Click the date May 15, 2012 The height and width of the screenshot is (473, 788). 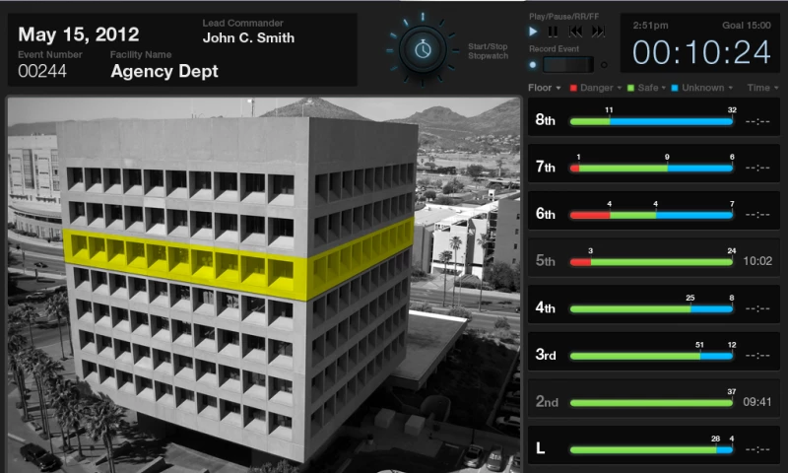[x=79, y=34]
